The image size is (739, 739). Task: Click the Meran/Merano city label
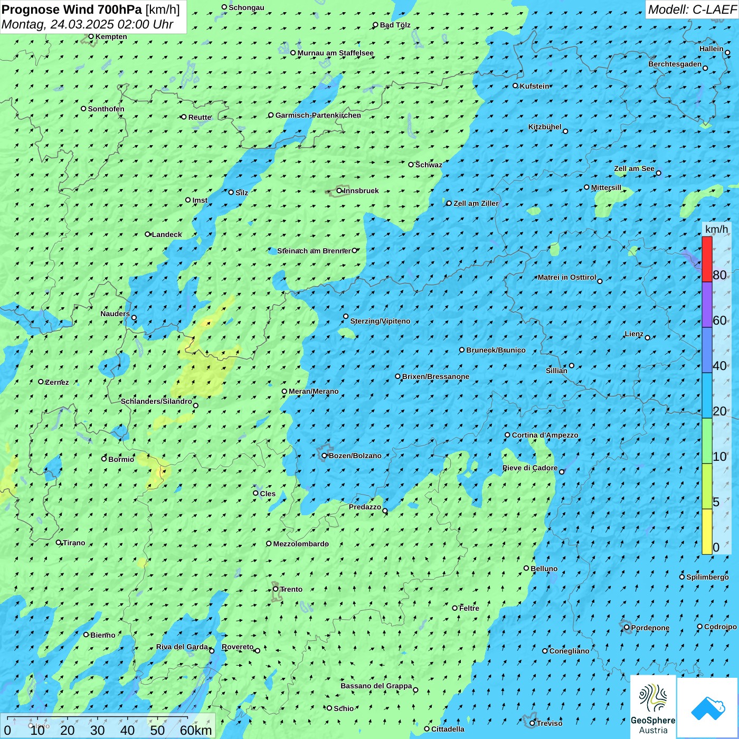coord(314,391)
